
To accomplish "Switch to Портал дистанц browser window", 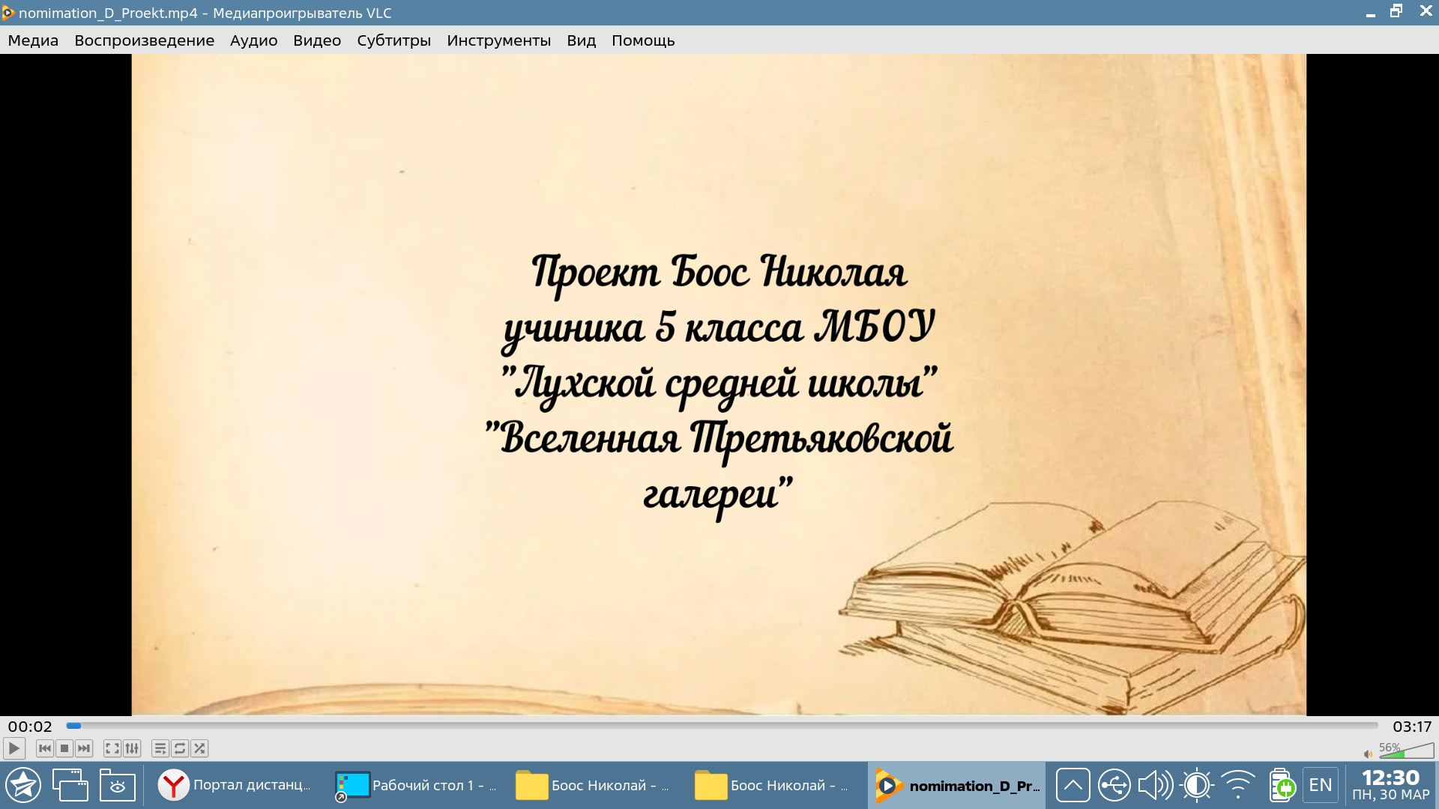I will 235,785.
